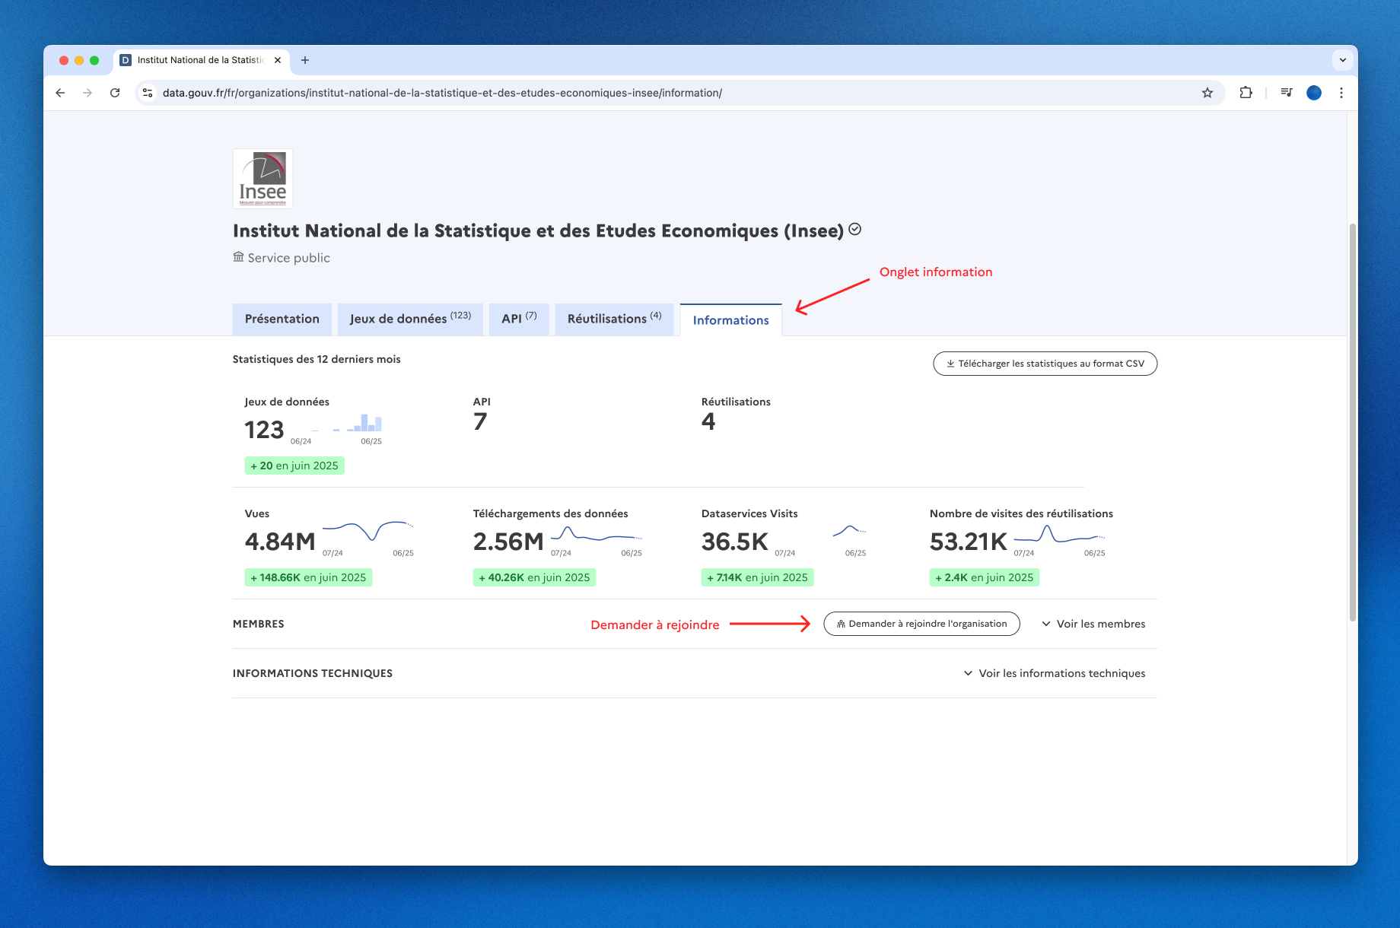Expand Voir les membres section

pos(1093,624)
